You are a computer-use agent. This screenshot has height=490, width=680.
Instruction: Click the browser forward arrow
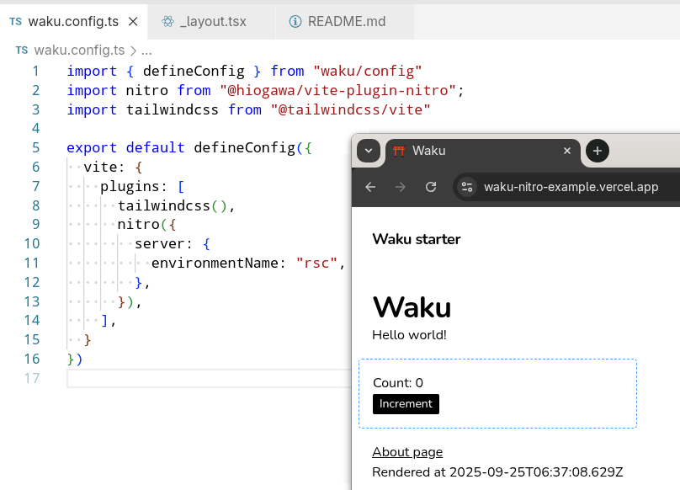401,187
